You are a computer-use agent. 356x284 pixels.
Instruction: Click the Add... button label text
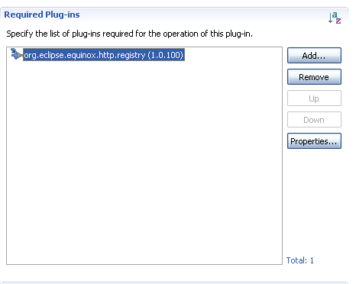tap(314, 56)
